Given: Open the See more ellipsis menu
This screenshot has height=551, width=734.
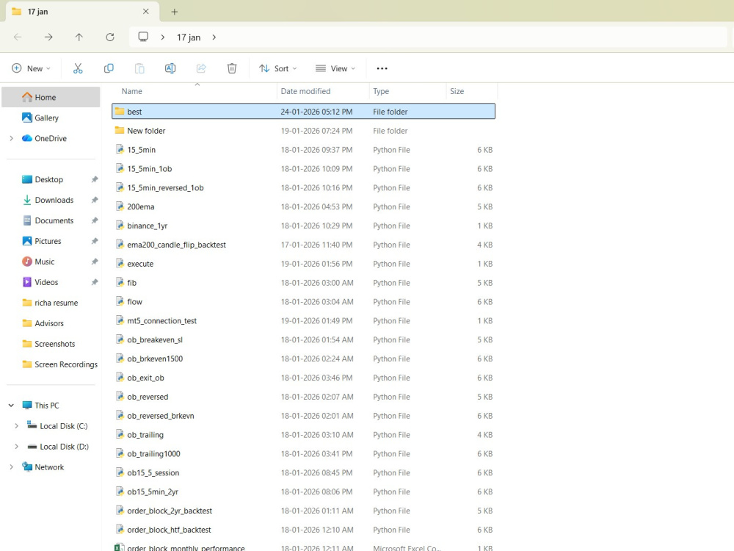Looking at the screenshot, I should click(382, 68).
